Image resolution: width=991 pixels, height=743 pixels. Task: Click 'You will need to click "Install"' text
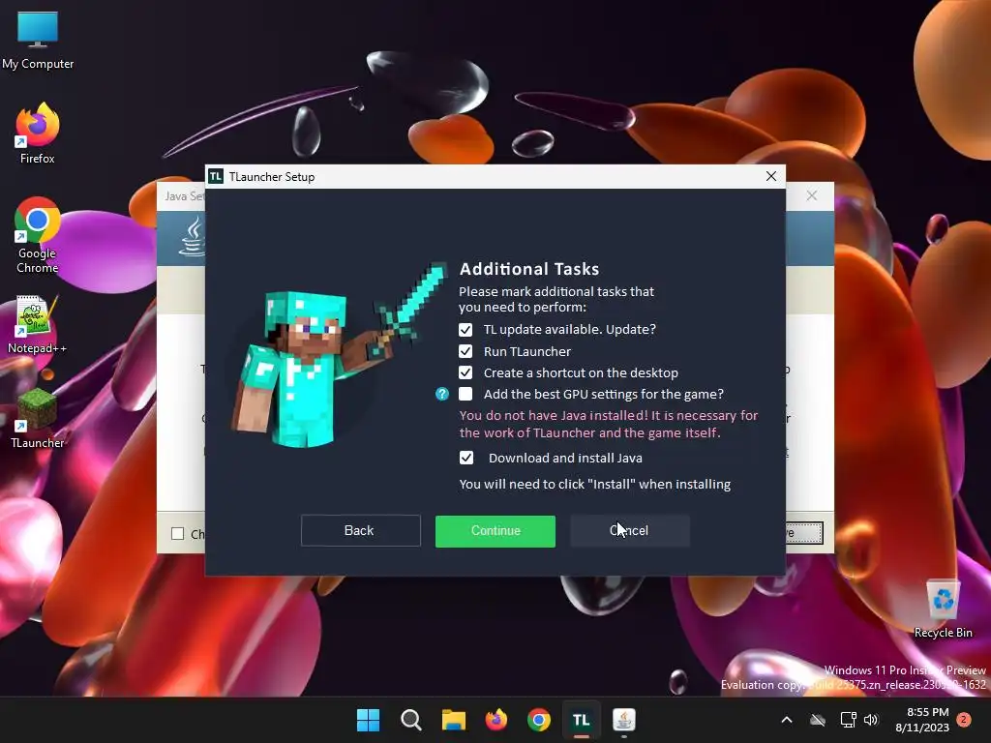click(595, 484)
